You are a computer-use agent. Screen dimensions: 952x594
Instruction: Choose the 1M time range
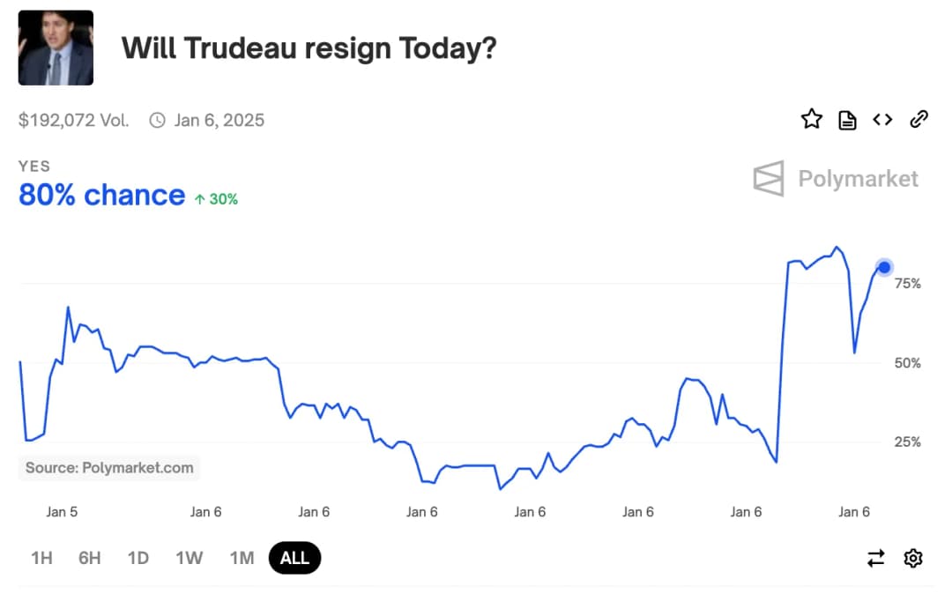(x=242, y=558)
